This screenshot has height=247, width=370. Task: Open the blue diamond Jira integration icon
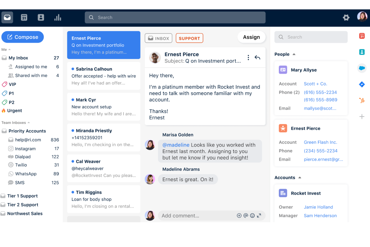tap(362, 84)
